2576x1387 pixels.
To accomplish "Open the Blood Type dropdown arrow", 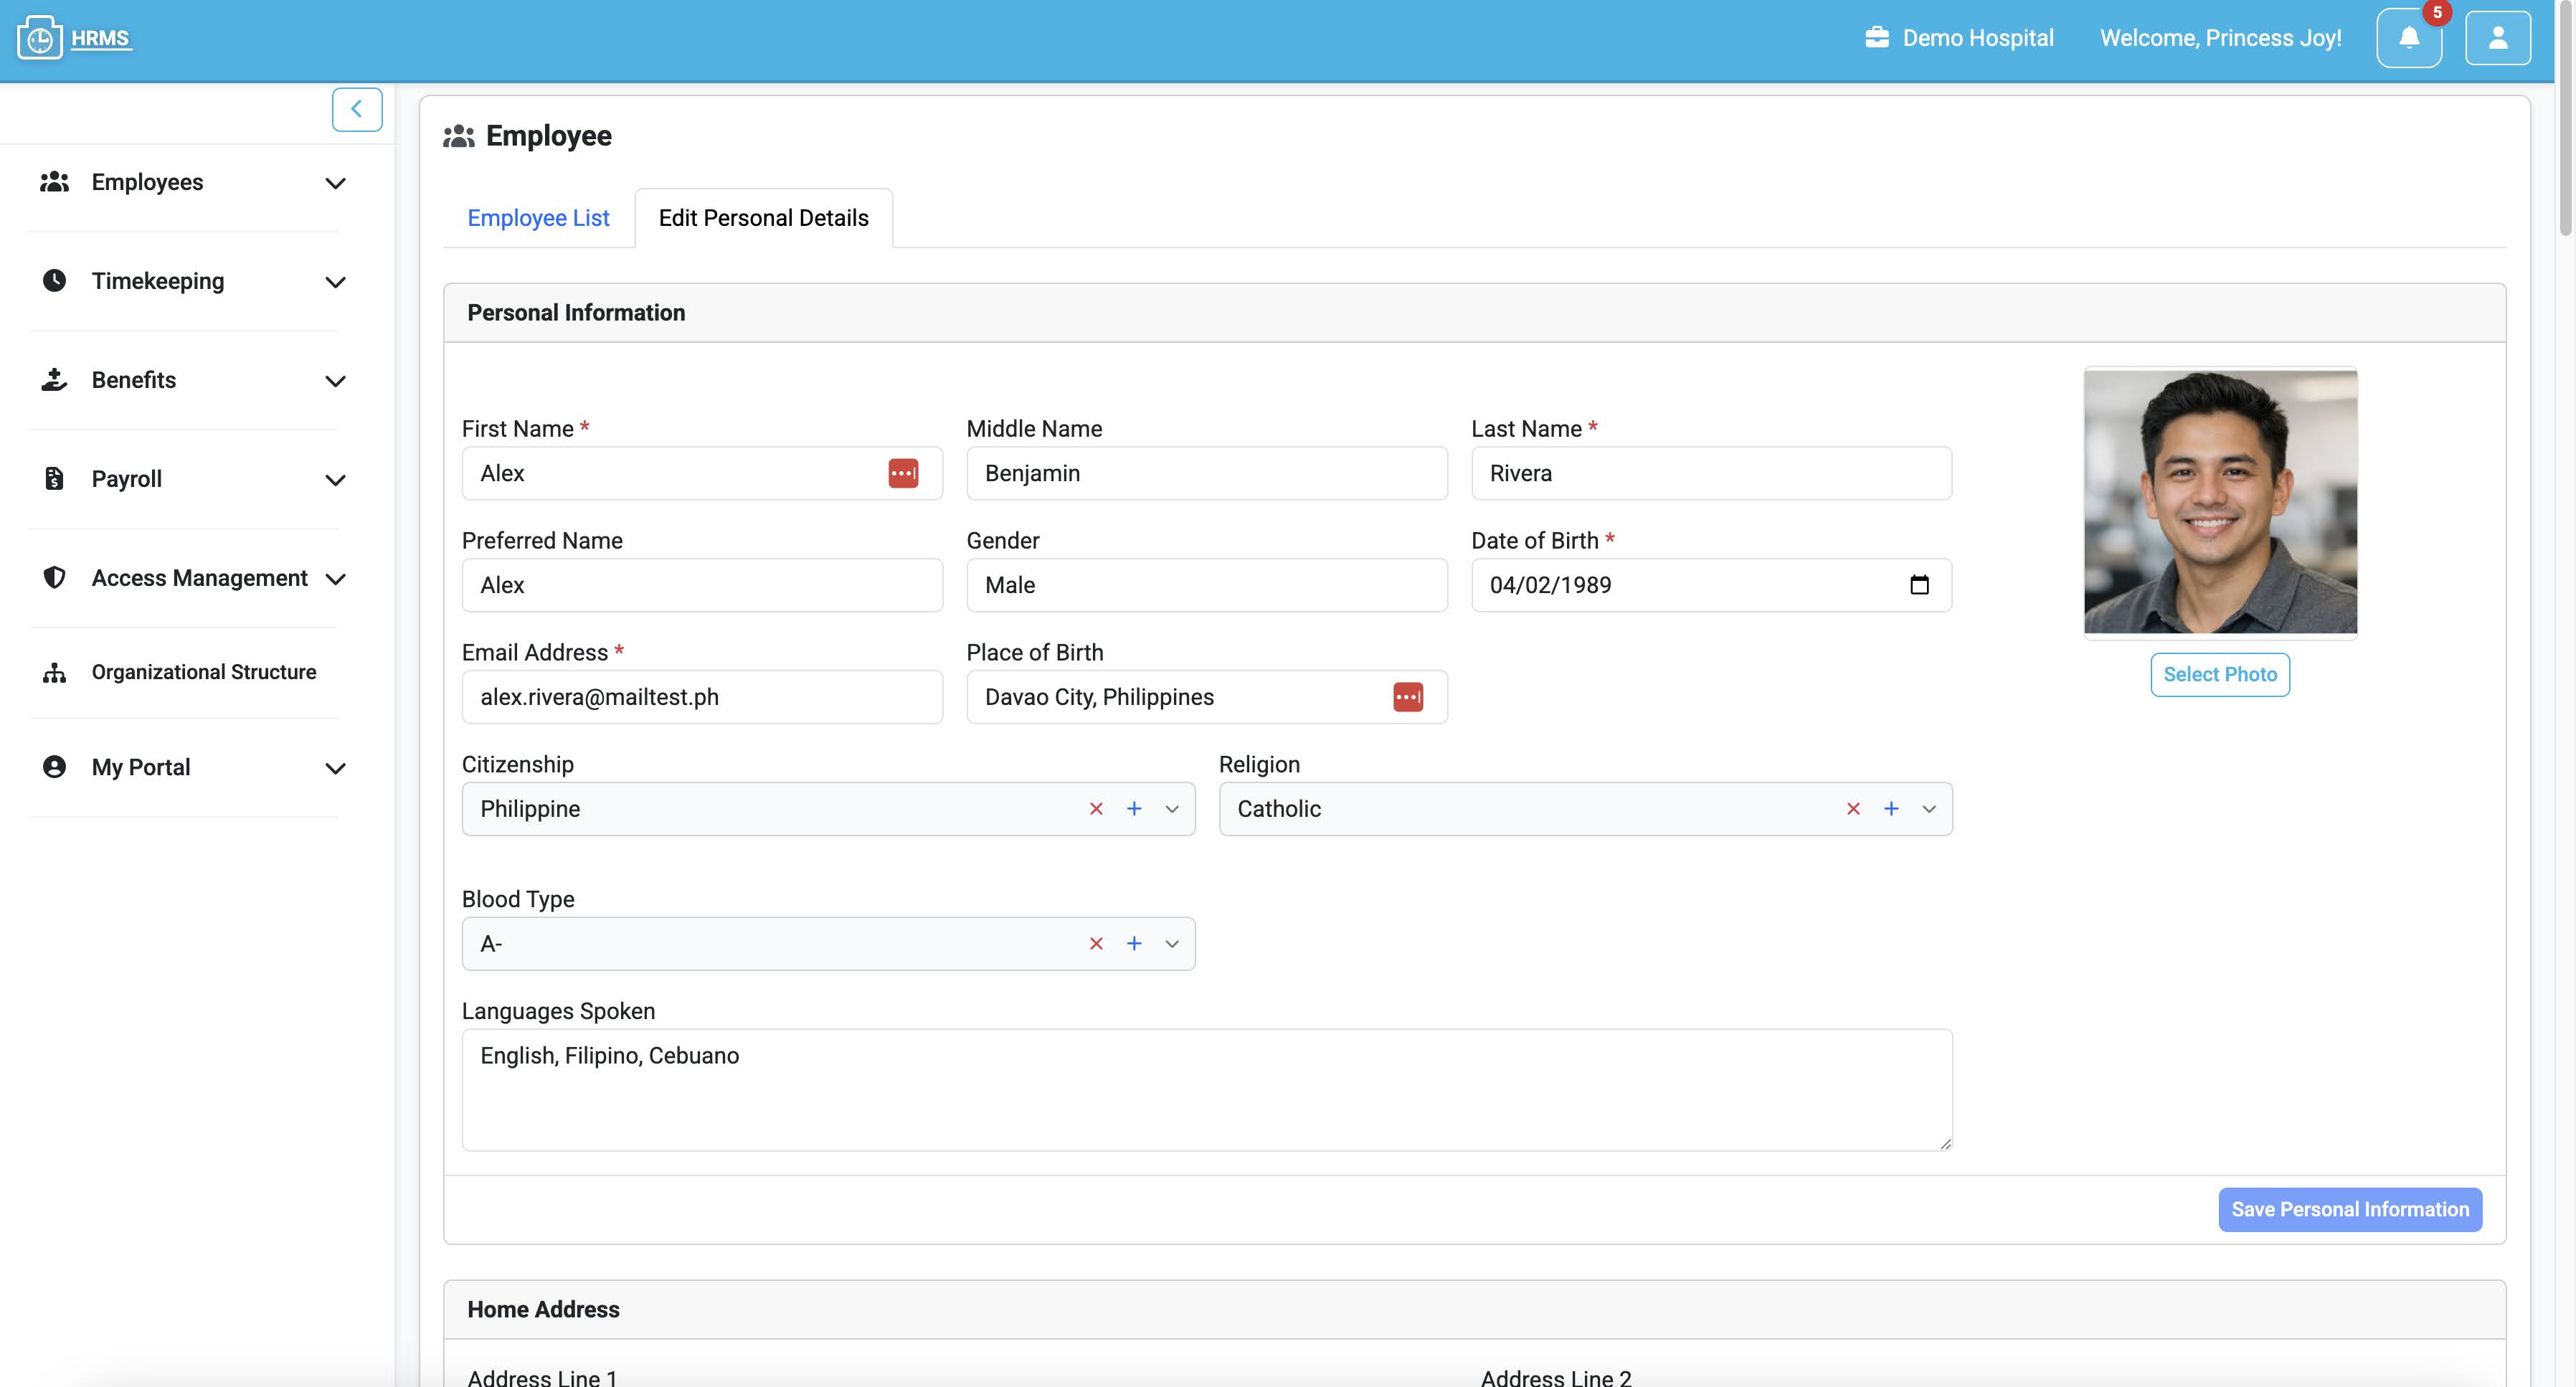I will click(1172, 944).
